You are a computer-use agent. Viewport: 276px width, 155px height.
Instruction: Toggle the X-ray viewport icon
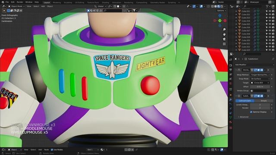[209, 6]
